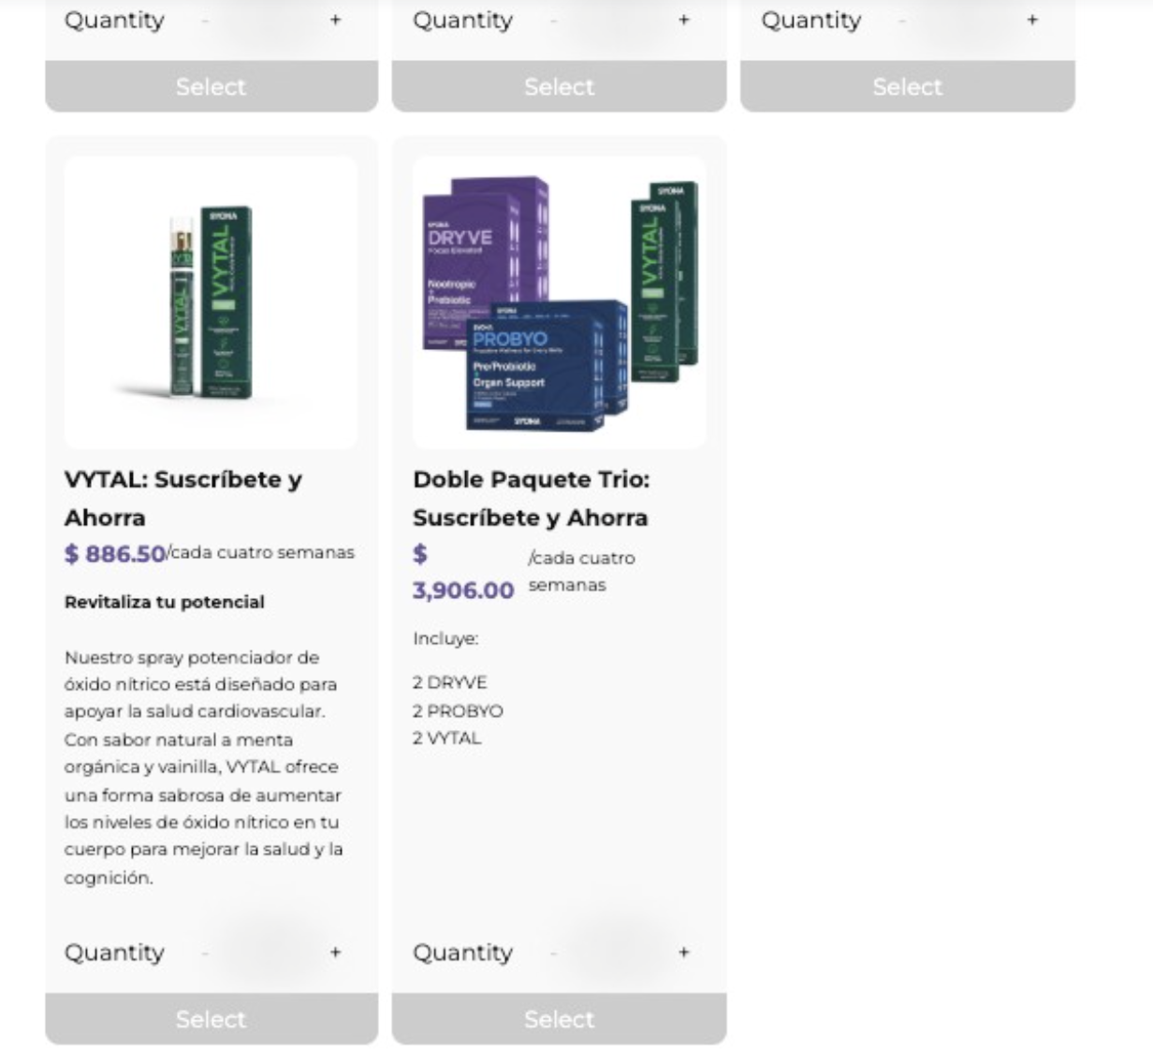Image resolution: width=1153 pixels, height=1052 pixels.
Task: Click minus icon in top-middle product card
Action: click(x=553, y=20)
